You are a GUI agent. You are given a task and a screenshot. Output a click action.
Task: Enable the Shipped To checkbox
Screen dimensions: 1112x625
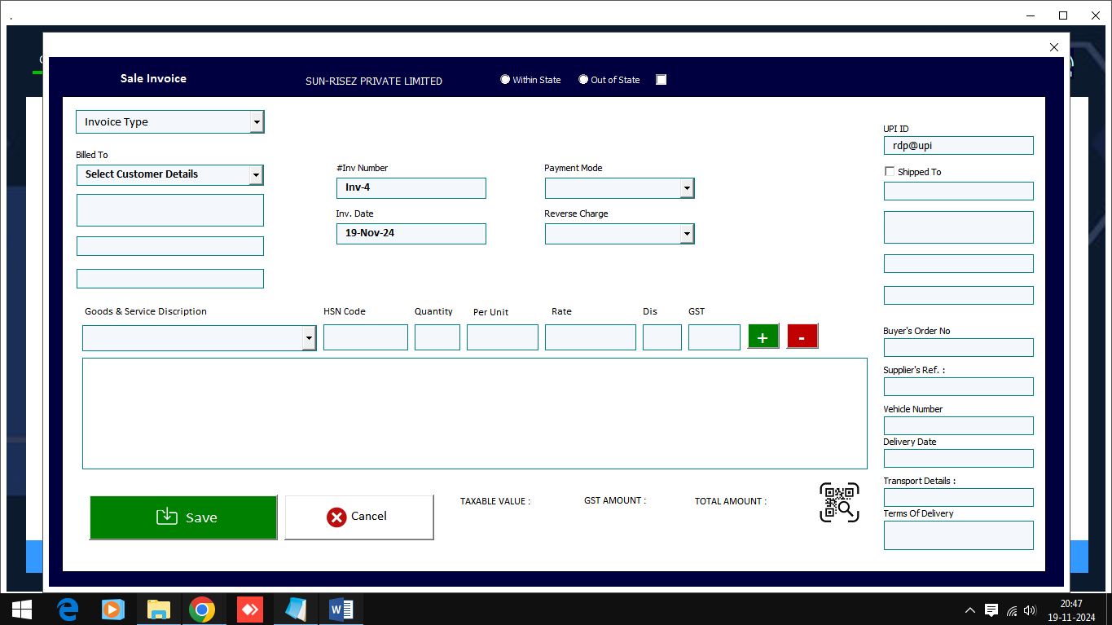[890, 171]
